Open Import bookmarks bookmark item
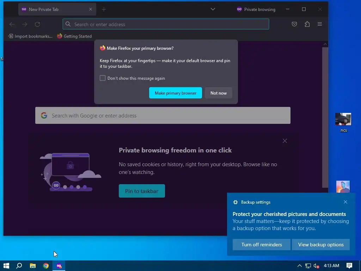The image size is (361, 271). [30, 36]
